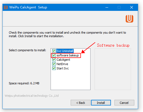Click the empty component description box

(x=113, y=69)
